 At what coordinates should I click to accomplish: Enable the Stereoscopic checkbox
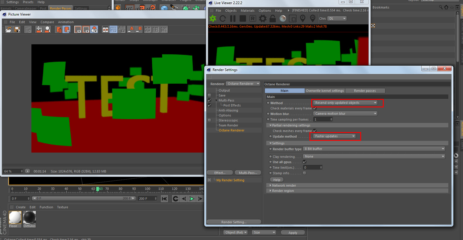coord(209,120)
